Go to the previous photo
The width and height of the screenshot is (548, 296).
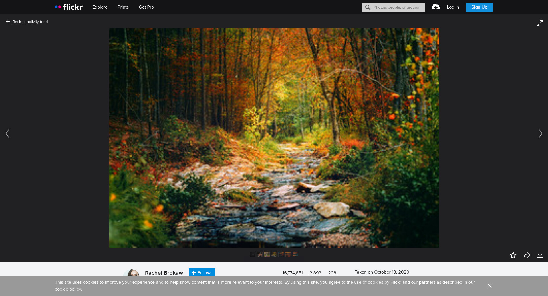[x=8, y=133]
